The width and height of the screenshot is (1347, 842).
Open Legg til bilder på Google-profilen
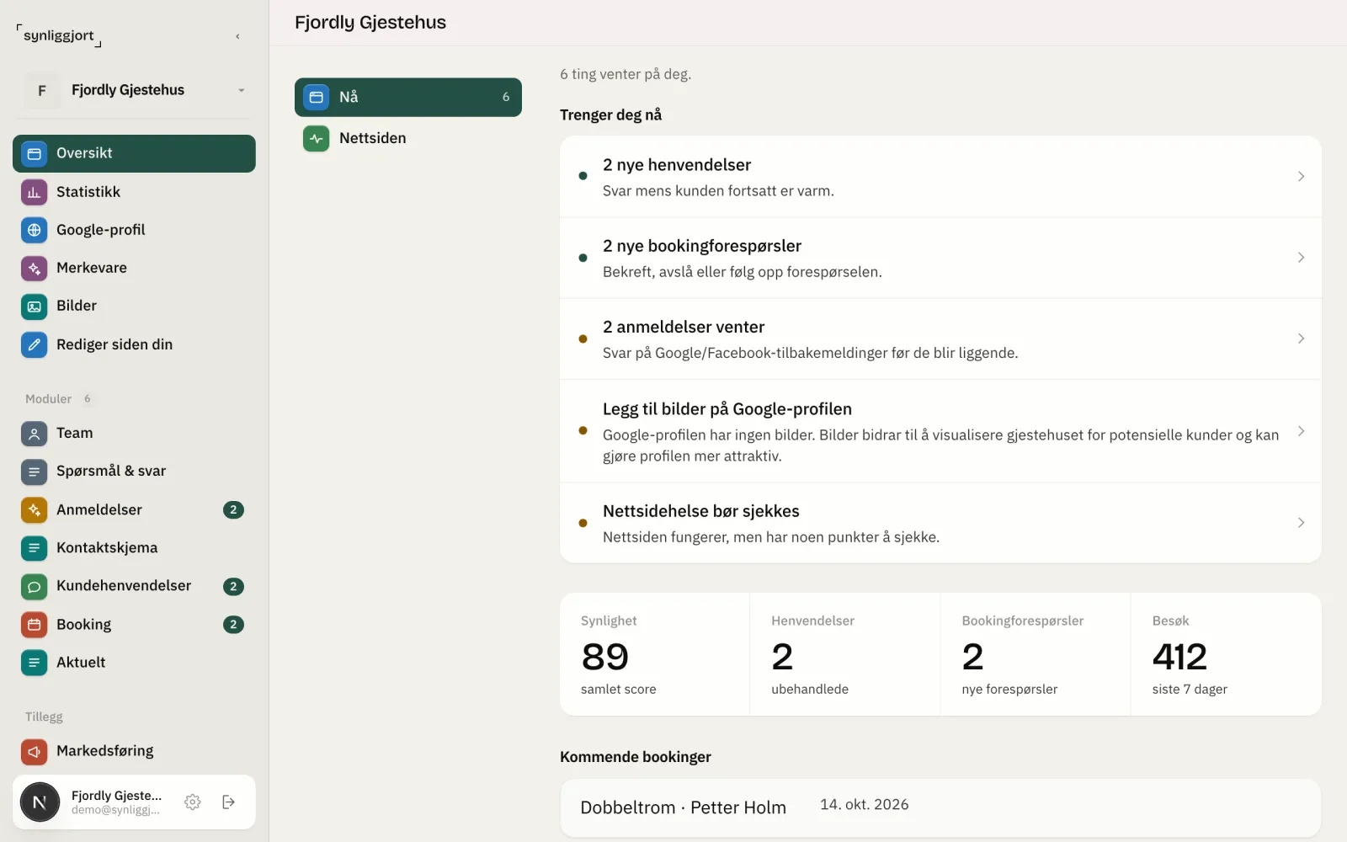(x=940, y=431)
